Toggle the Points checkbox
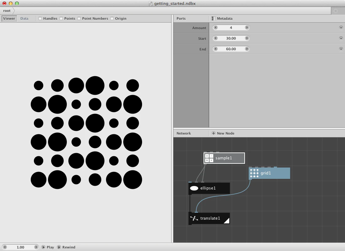Screen dimensions: 345x251 tap(61, 19)
